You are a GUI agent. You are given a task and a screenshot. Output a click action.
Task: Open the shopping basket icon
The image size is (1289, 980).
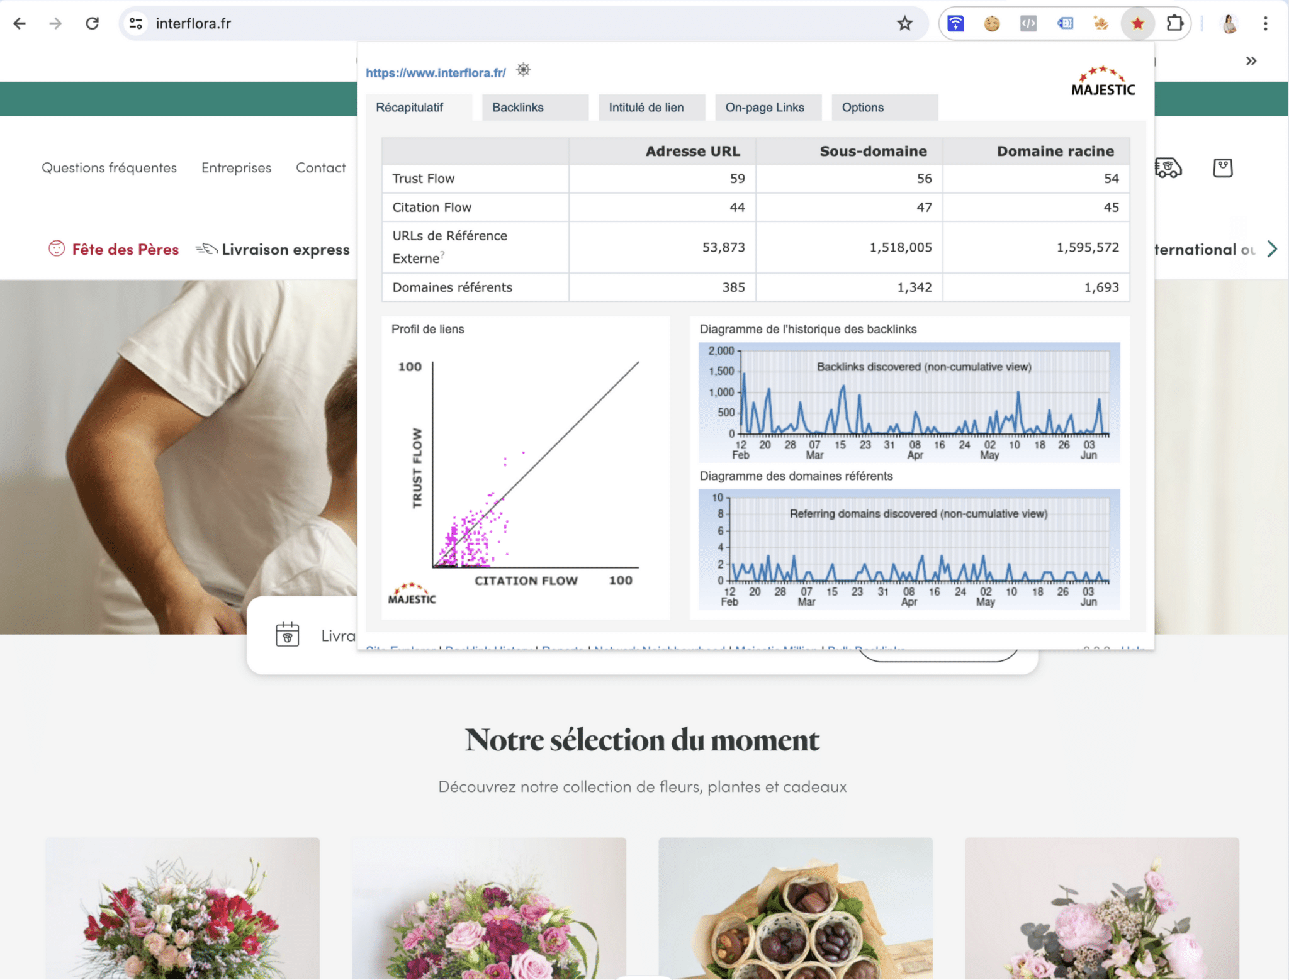1222,168
